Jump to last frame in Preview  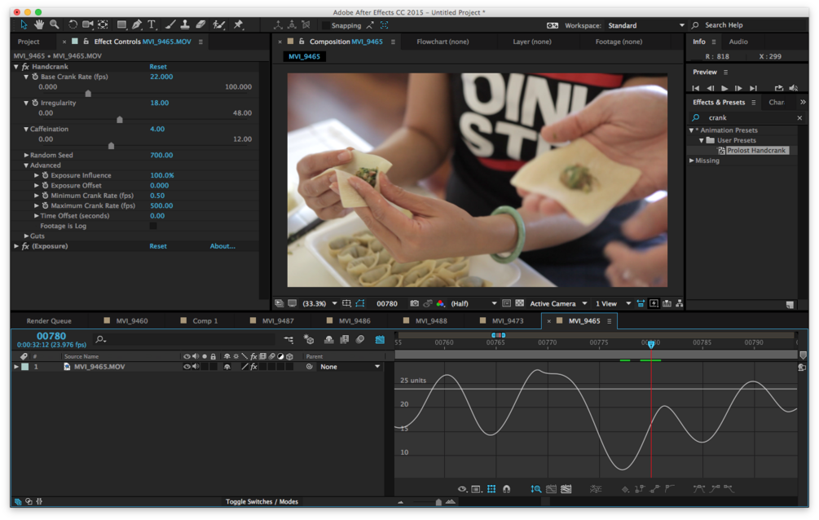(x=753, y=88)
